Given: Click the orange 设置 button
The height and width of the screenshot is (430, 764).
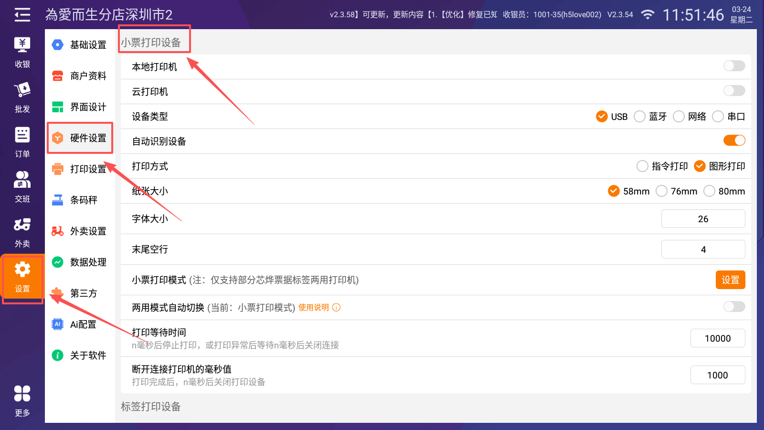Looking at the screenshot, I should pyautogui.click(x=730, y=280).
